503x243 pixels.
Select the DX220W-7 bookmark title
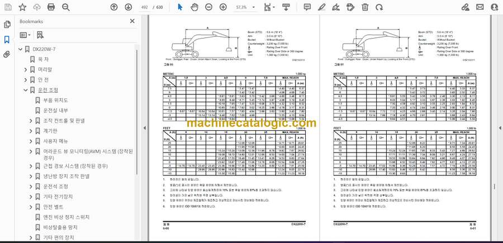pos(44,49)
